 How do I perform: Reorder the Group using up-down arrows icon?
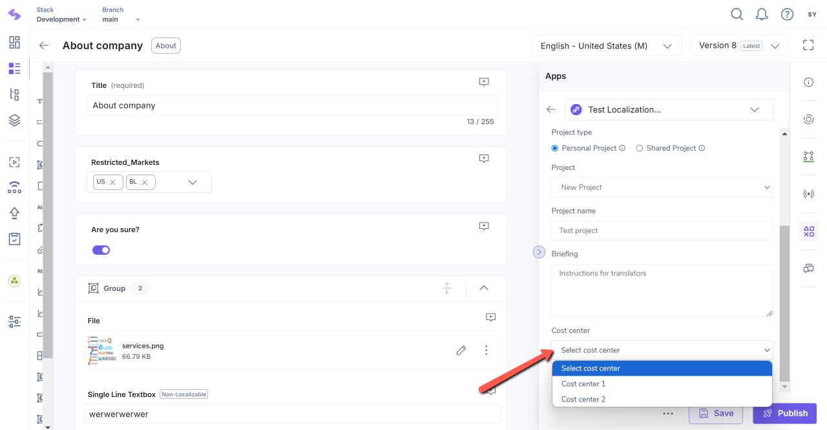tap(446, 288)
